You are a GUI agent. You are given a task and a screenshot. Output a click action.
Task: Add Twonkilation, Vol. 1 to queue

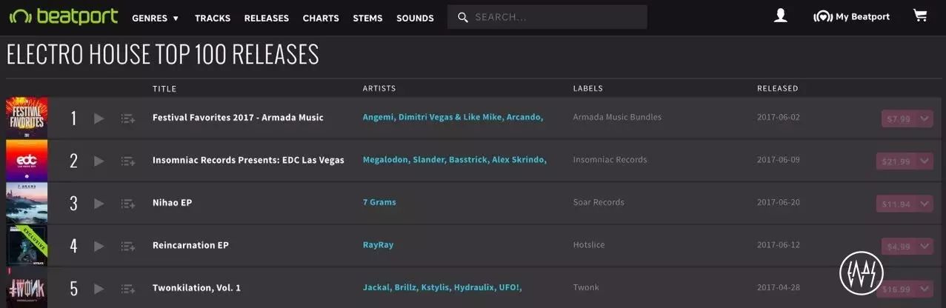pyautogui.click(x=127, y=289)
